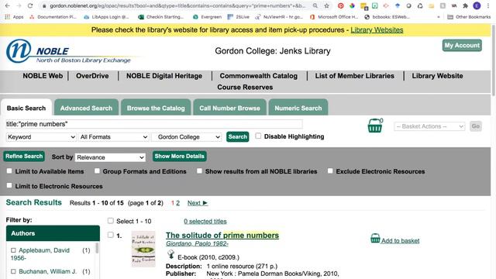496x279 pixels.
Task: Check Limit to Electronic Resources
Action: click(9, 185)
